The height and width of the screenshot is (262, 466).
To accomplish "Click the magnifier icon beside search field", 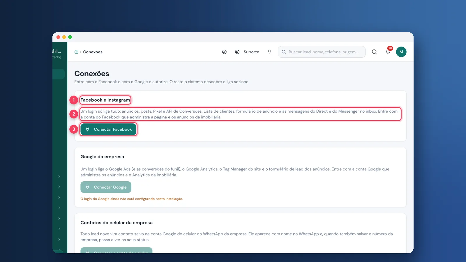I will point(374,52).
